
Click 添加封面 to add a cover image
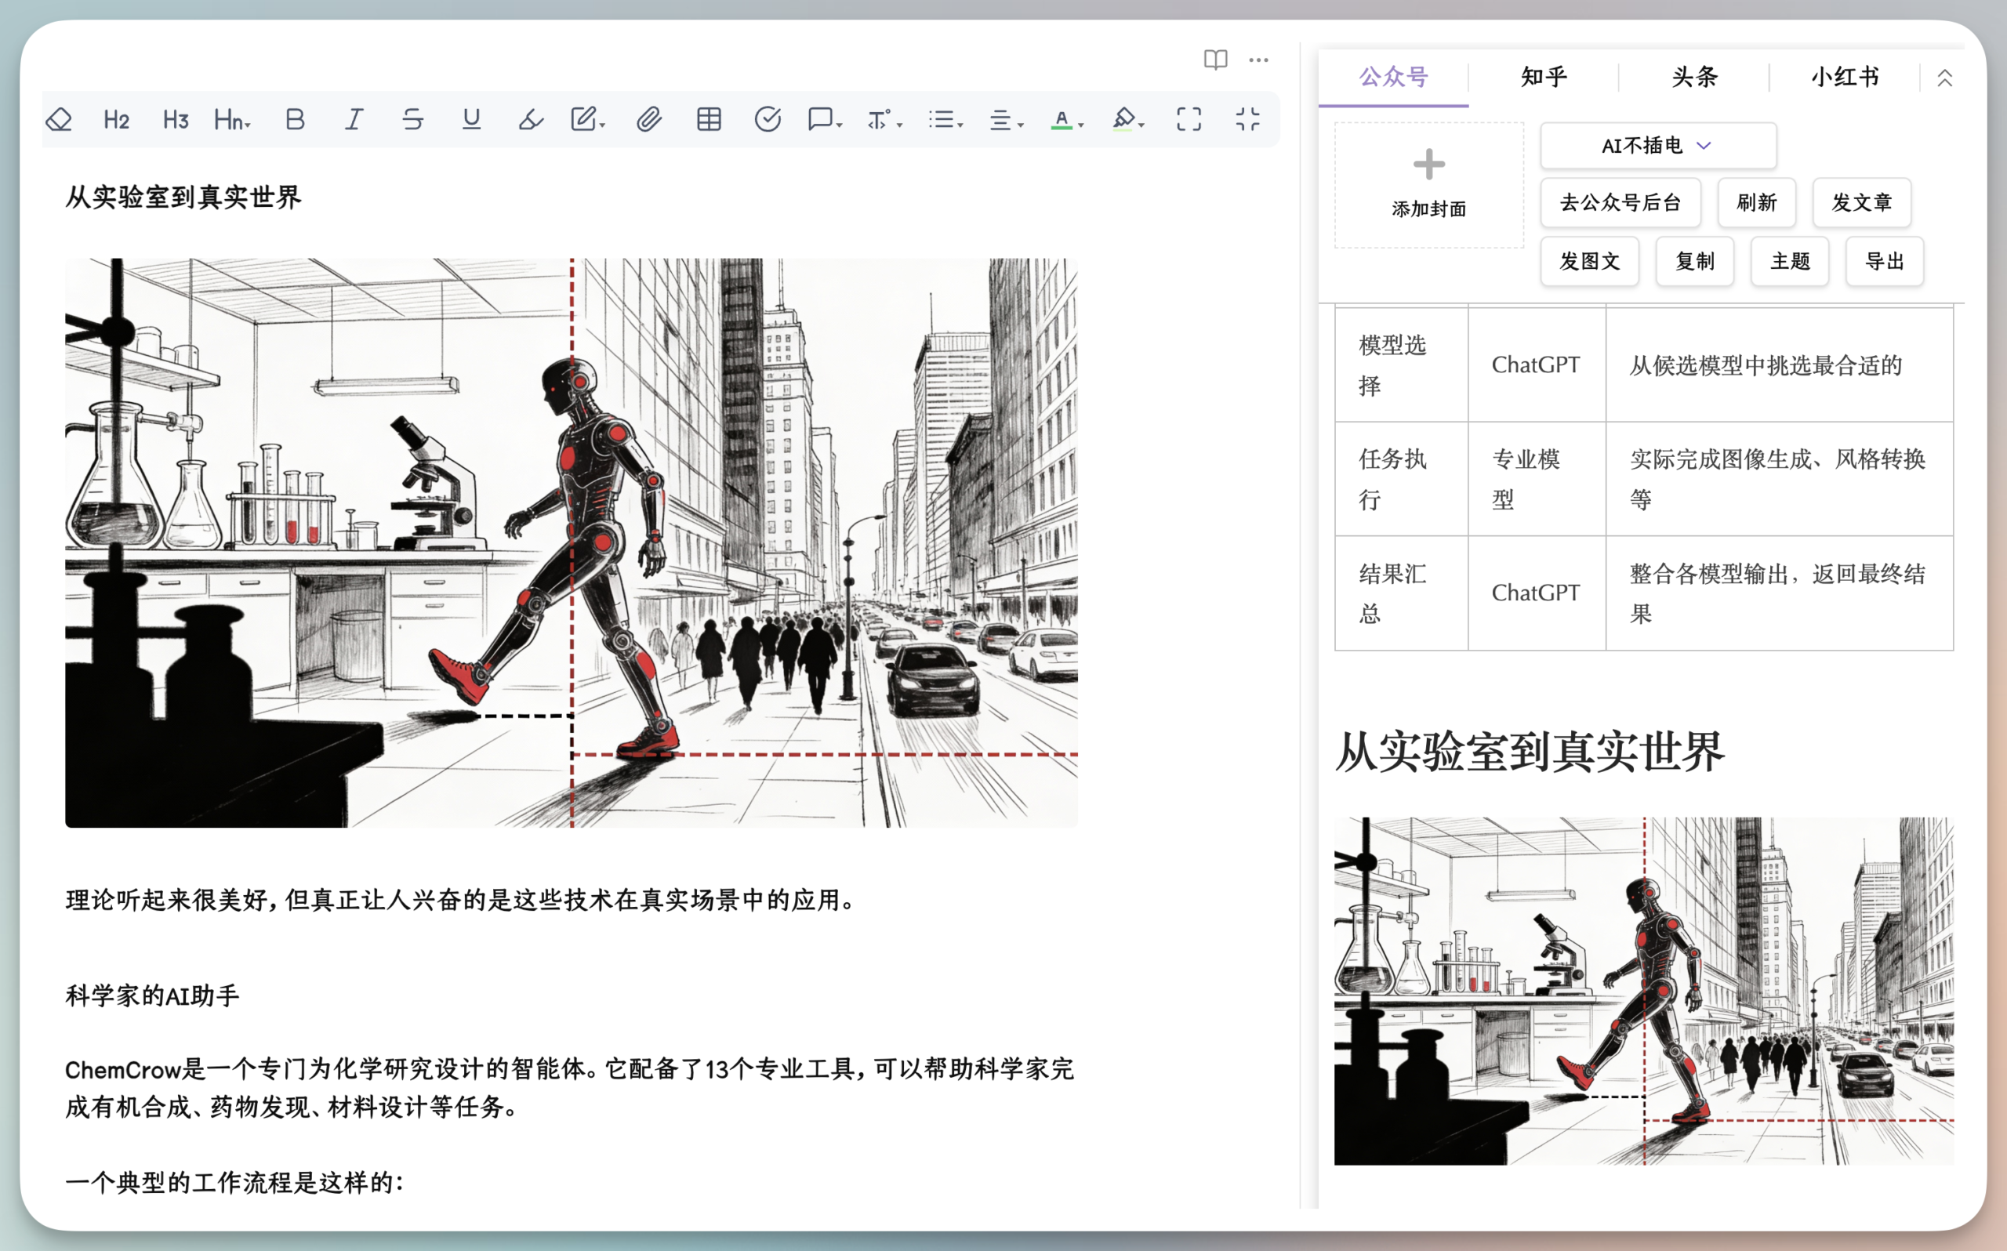pyautogui.click(x=1428, y=183)
